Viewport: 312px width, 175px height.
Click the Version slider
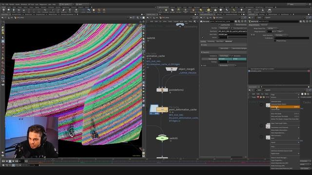[237, 37]
